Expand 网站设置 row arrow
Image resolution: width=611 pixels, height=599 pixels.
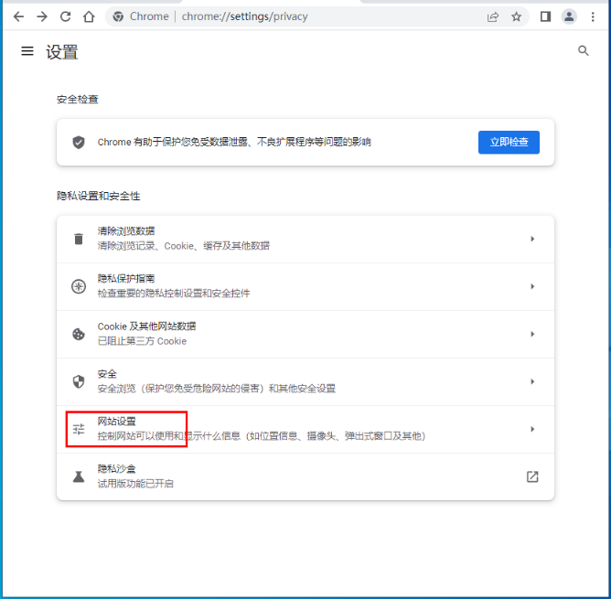coord(532,429)
